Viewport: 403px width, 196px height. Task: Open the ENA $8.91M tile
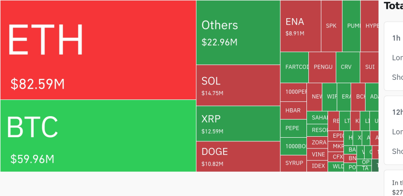point(300,26)
